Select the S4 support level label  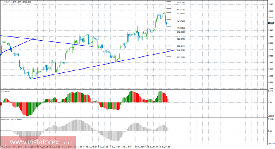[x=181, y=50]
